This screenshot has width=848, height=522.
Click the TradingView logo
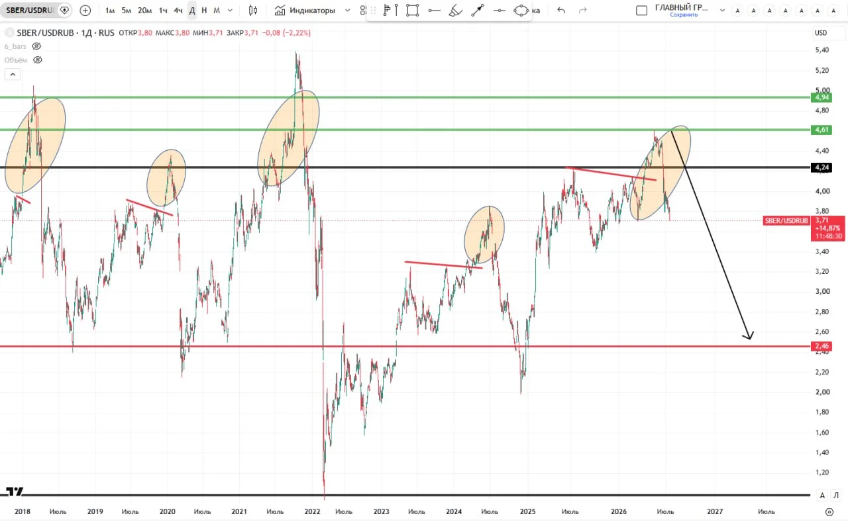click(15, 492)
